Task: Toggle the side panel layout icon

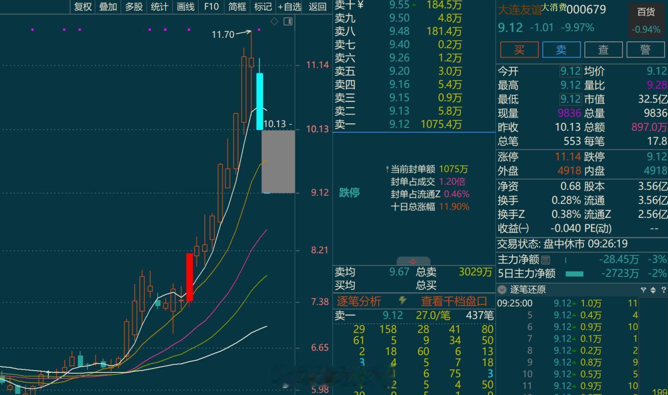Action: click(288, 21)
